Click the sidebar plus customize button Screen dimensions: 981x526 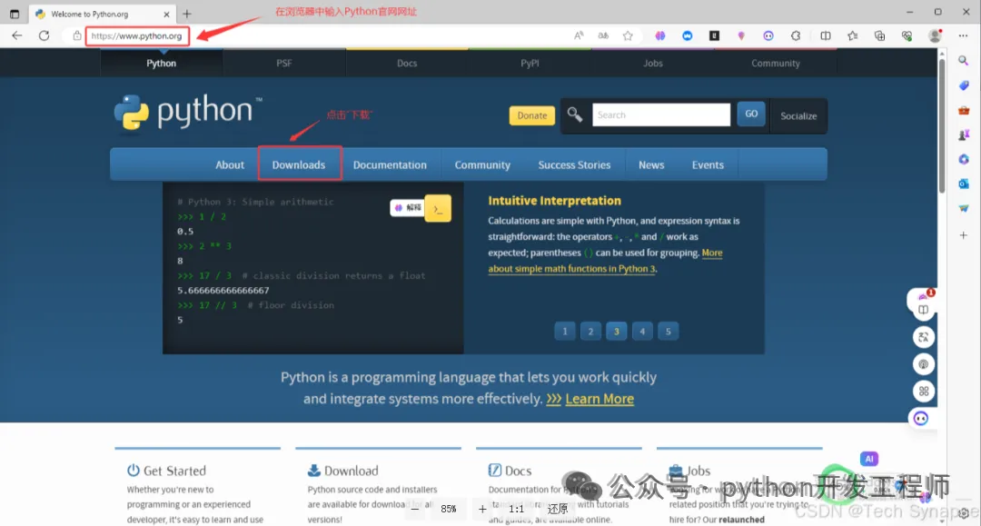click(964, 235)
